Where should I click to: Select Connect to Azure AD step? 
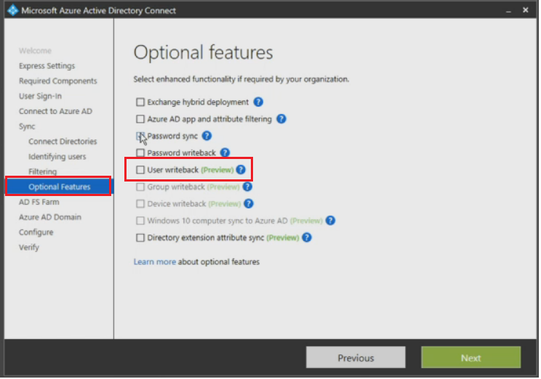55,111
